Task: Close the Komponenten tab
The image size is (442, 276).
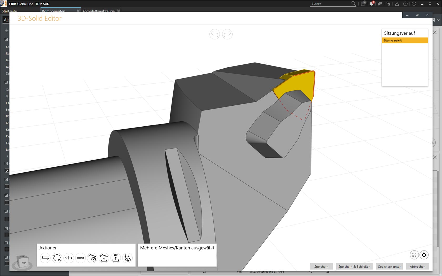Action: pos(78,11)
